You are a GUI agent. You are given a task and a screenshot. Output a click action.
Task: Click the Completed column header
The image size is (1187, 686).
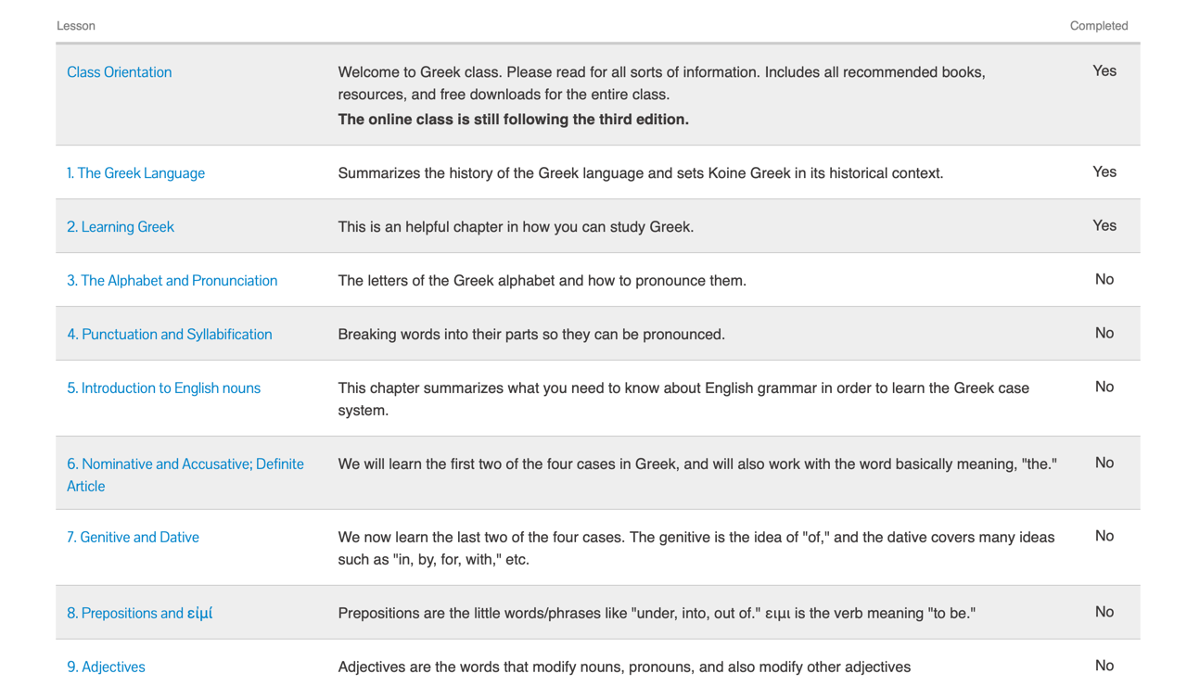(1098, 26)
